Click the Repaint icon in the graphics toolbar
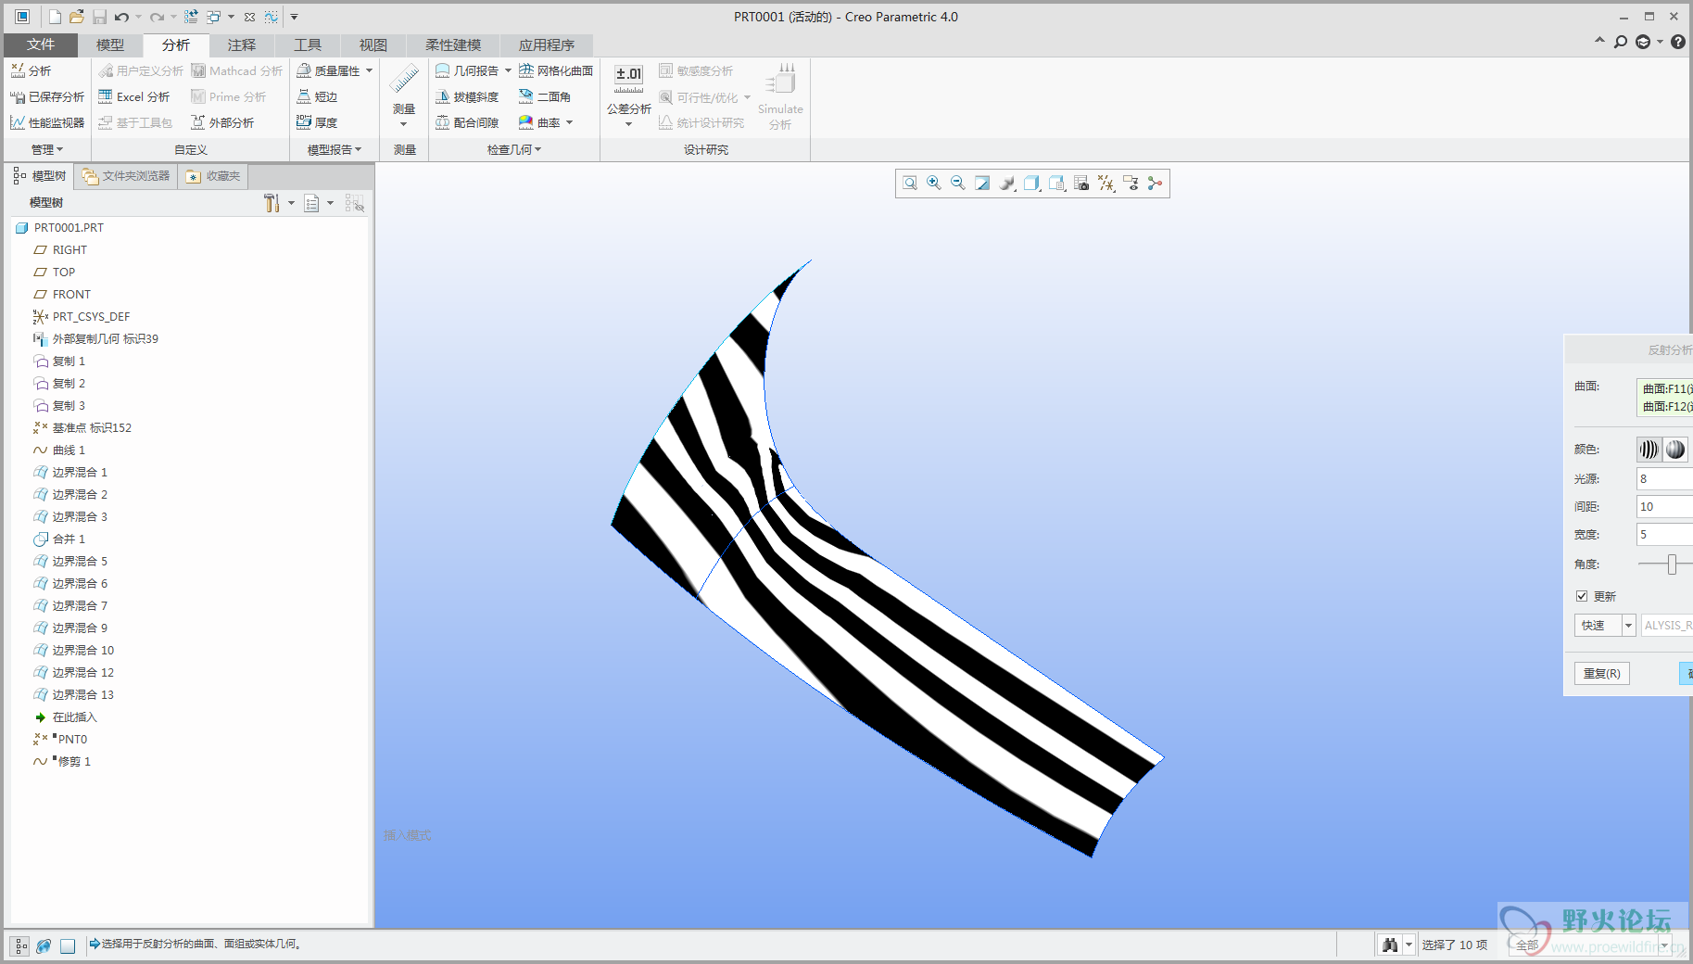The height and width of the screenshot is (964, 1693). [x=982, y=184]
